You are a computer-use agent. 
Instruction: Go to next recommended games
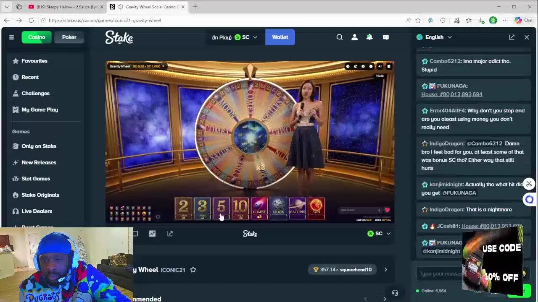pos(385,299)
